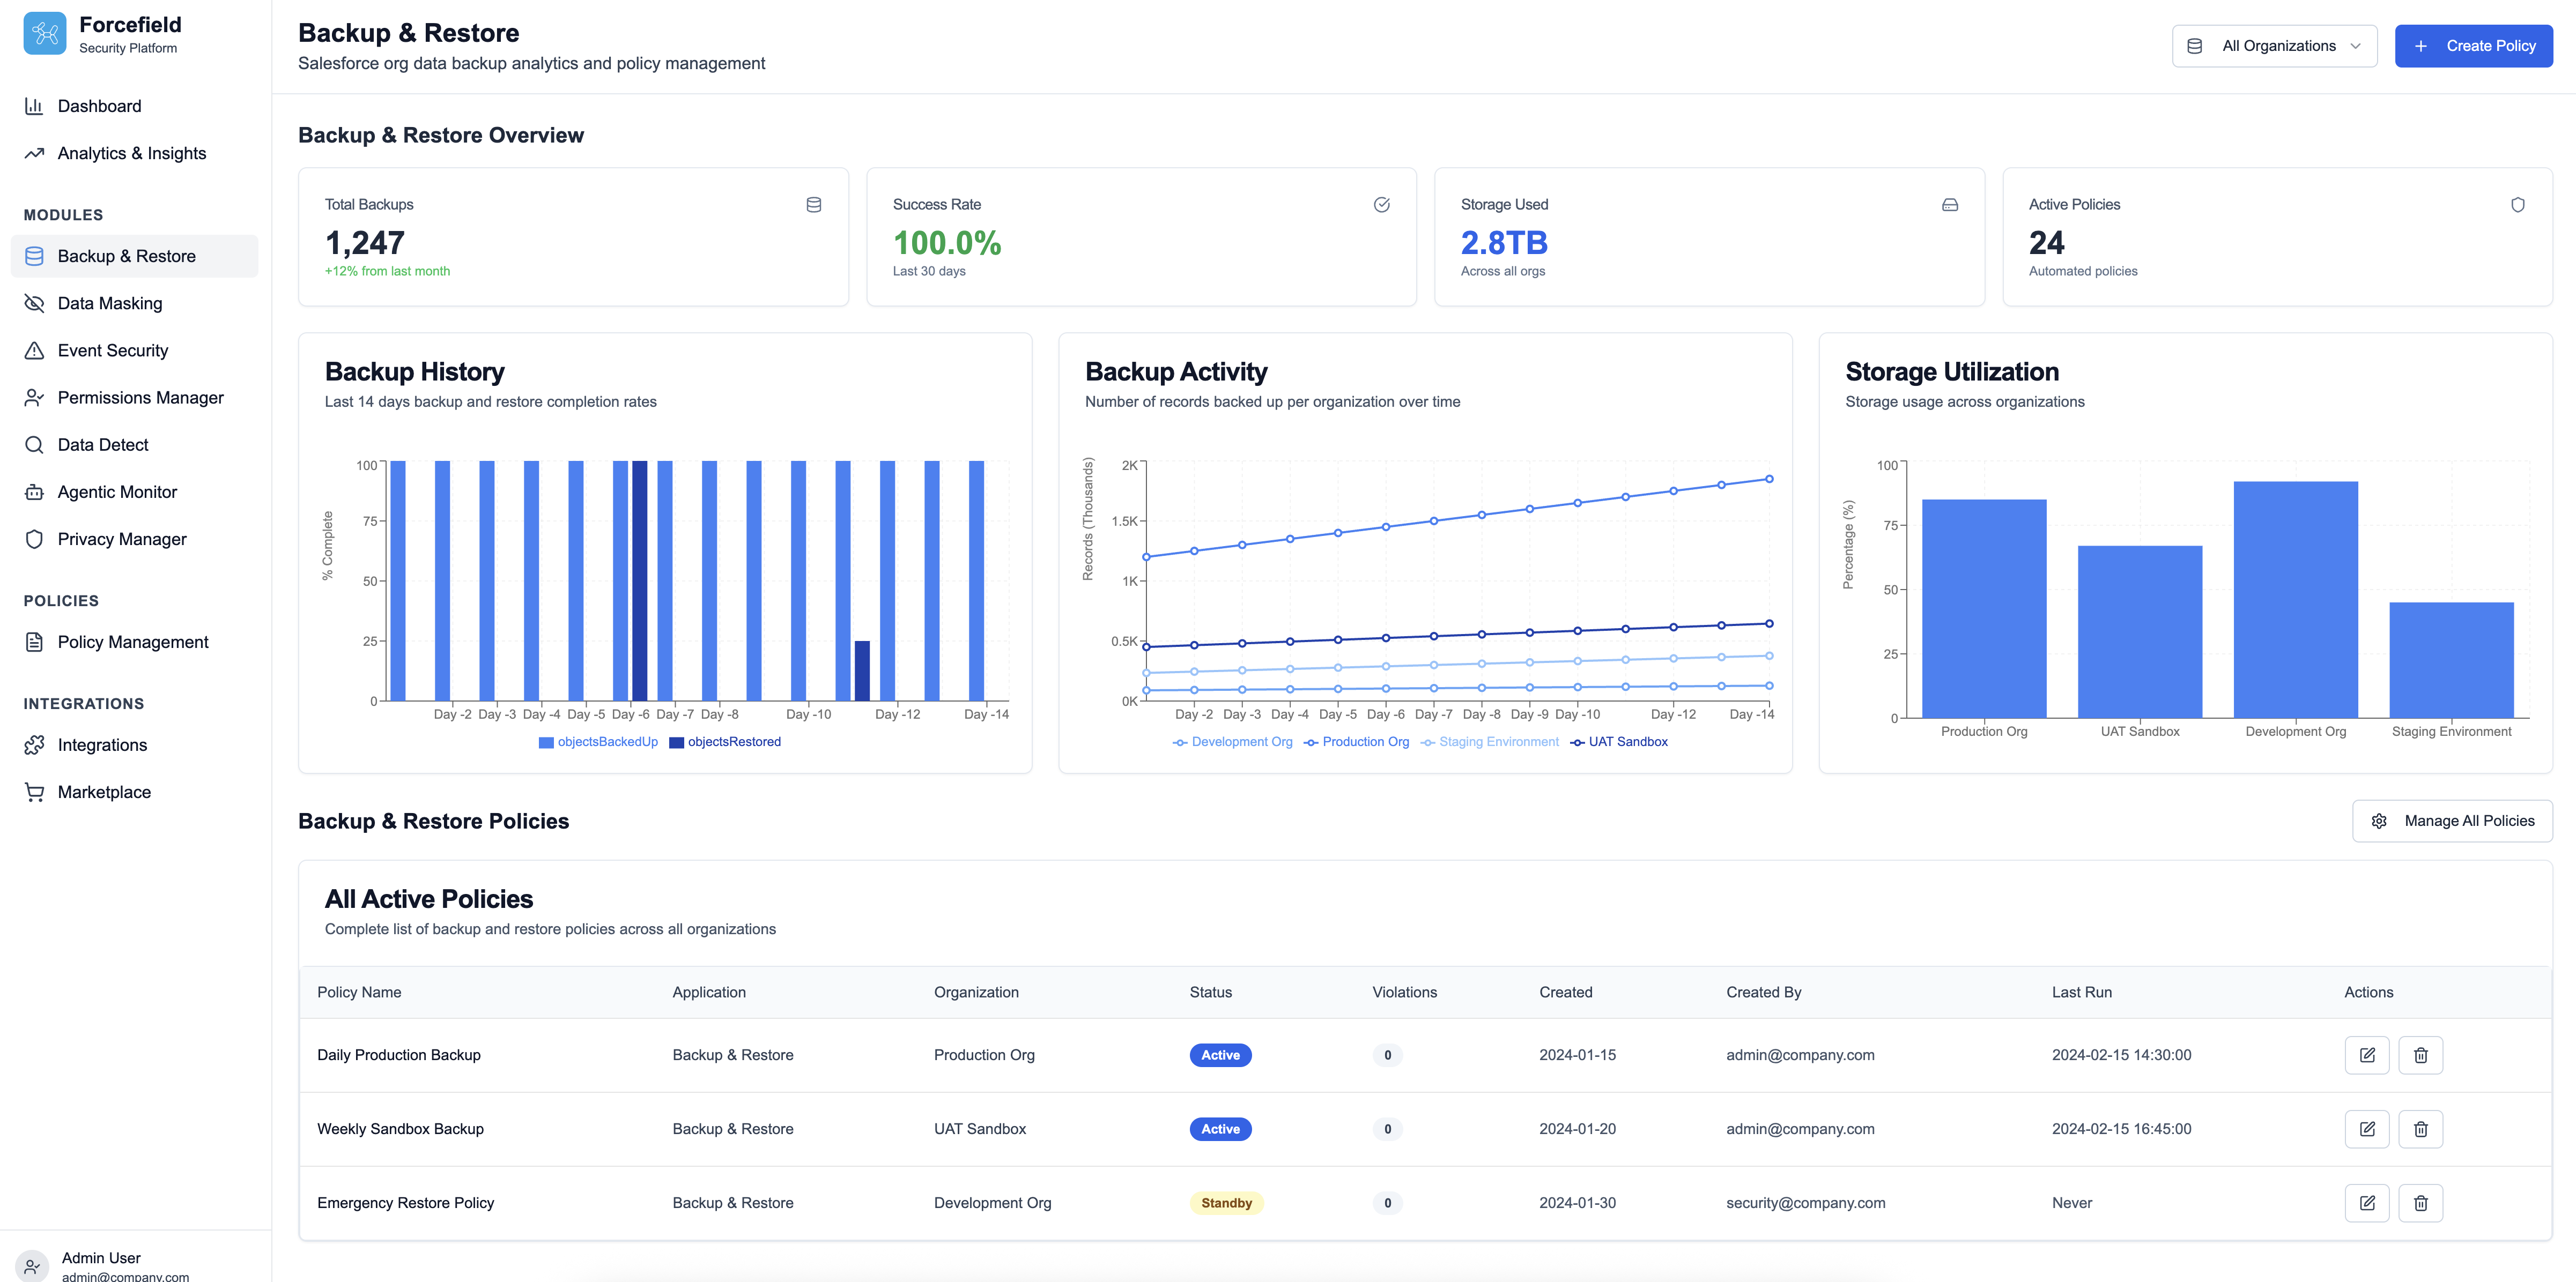Navigate to Analytics & Insights
Screen dimensions: 2576x1282
tap(132, 154)
